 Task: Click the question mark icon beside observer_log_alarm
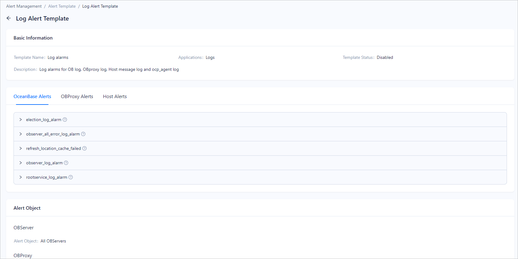[x=66, y=163]
